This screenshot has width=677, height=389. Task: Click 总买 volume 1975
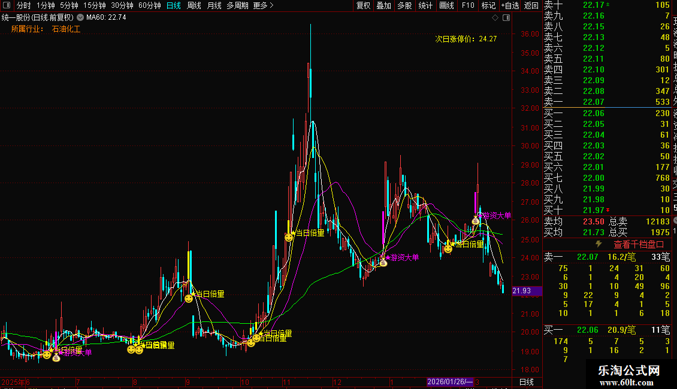pyautogui.click(x=660, y=232)
